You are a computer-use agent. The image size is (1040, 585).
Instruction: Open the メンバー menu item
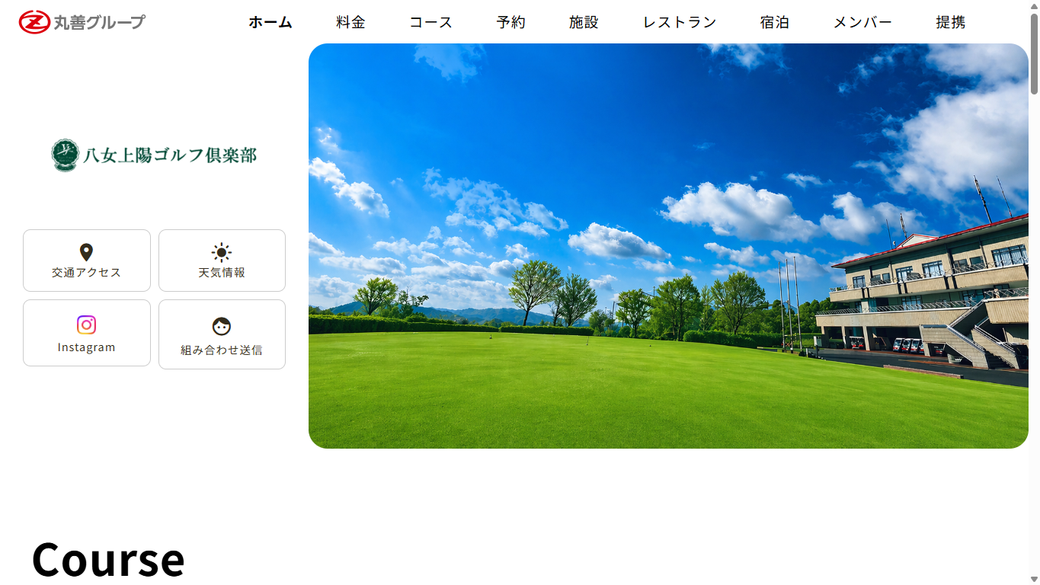tap(862, 22)
